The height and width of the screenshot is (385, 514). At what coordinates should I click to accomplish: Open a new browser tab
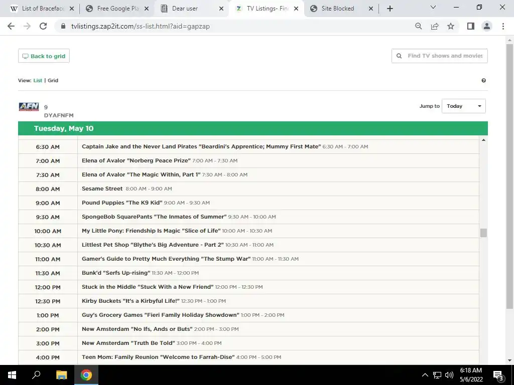[390, 9]
